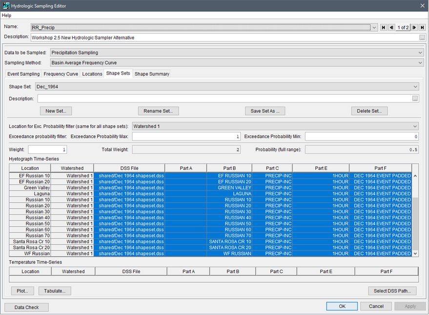This screenshot has height=315, width=429.
Task: Run a Data Check
Action: tap(27, 307)
